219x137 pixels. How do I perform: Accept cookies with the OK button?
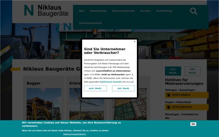(193, 124)
